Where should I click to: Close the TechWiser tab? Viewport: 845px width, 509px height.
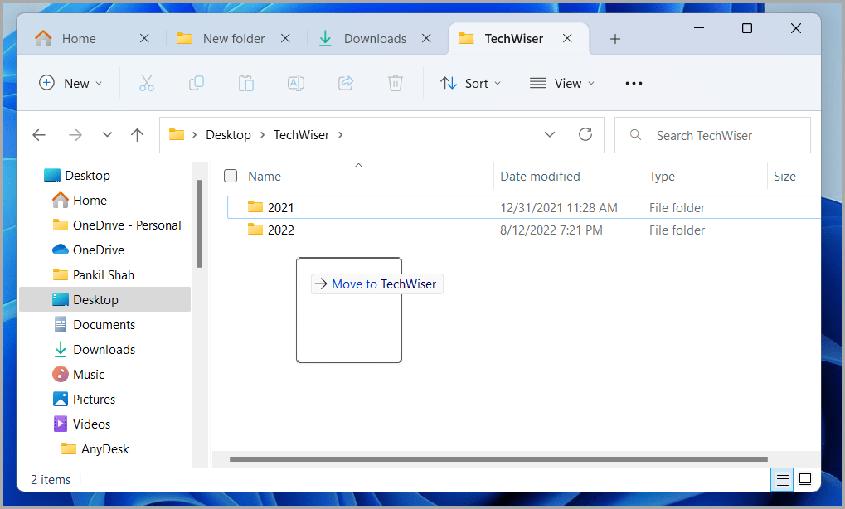point(567,38)
